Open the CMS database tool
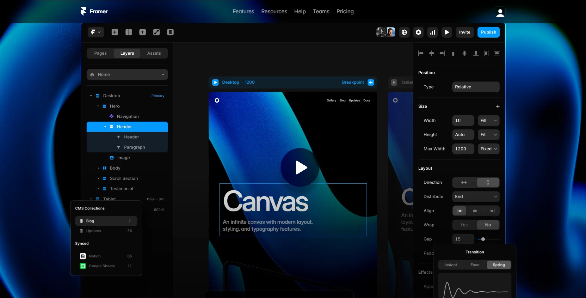This screenshot has width=586, height=298. [170, 32]
